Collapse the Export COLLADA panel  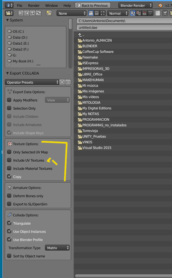point(7,73)
